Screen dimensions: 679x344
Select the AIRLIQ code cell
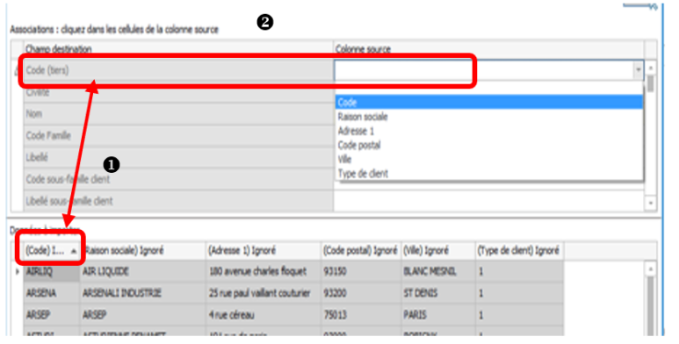coord(52,272)
